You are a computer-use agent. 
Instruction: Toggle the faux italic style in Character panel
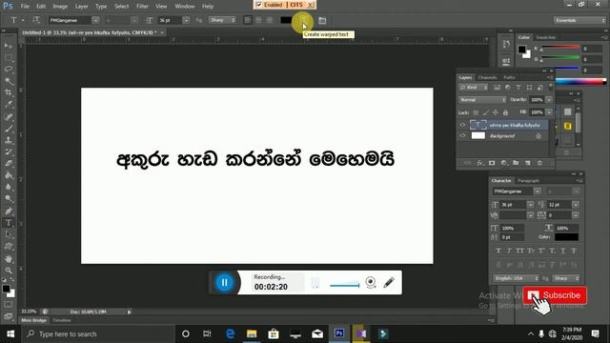pyautogui.click(x=509, y=251)
